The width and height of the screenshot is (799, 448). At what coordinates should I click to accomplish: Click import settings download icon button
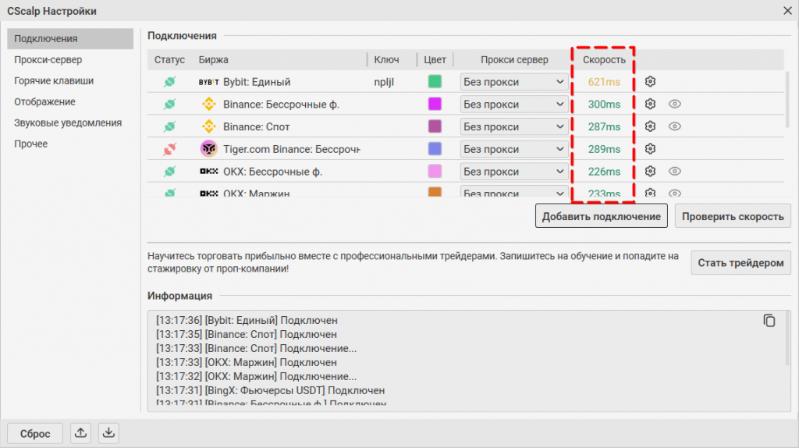[109, 433]
